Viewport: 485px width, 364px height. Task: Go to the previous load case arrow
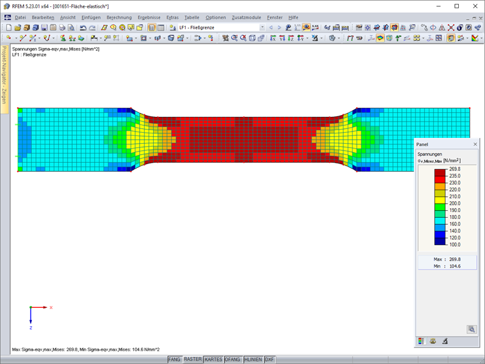click(271, 27)
